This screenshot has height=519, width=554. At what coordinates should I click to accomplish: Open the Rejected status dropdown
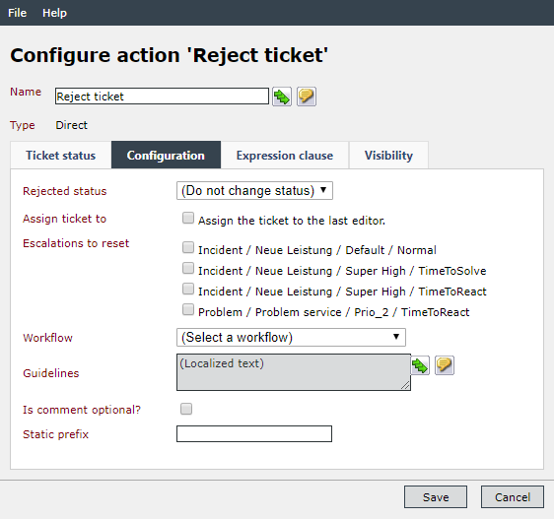pyautogui.click(x=254, y=191)
